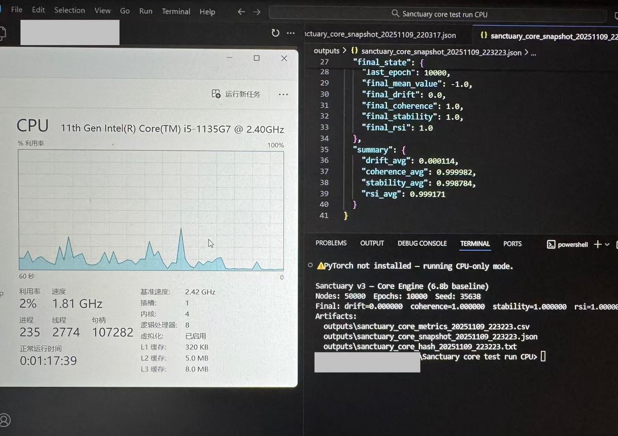The image size is (618, 436).
Task: Click the L1 cache 320 KB value
Action: pos(197,347)
